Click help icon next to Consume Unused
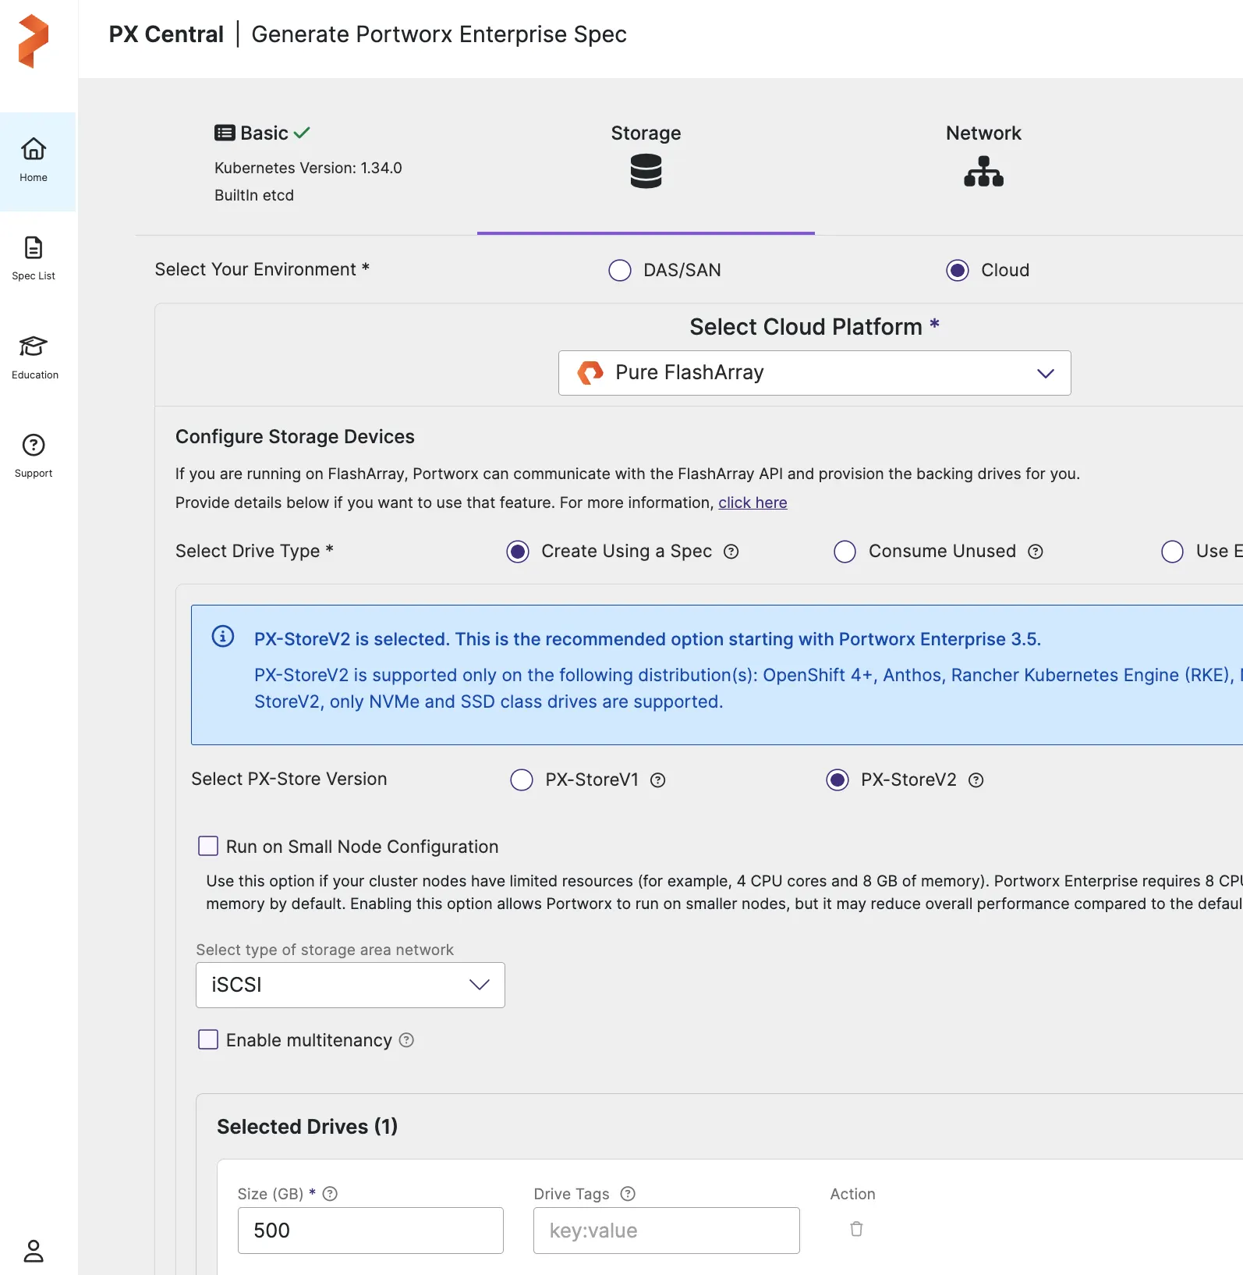 click(1035, 552)
